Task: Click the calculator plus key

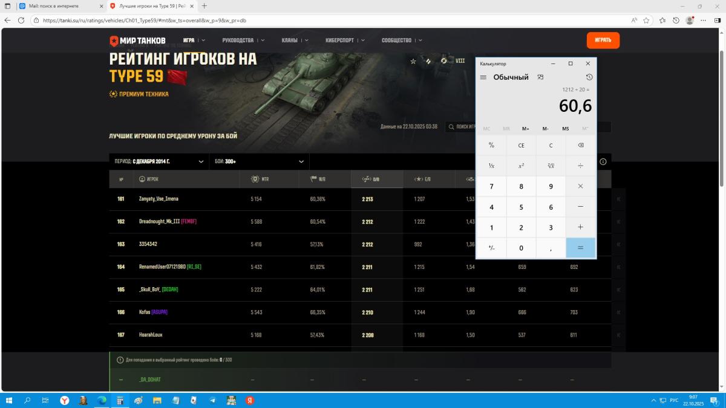Action: [580, 227]
